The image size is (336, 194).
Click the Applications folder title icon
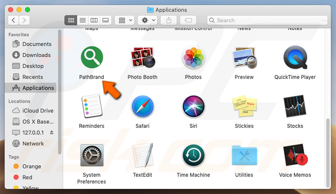click(151, 10)
